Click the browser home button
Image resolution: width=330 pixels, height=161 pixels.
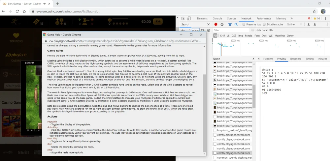24,11
